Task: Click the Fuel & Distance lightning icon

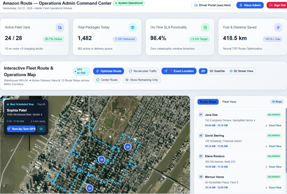Action: [x=278, y=27]
